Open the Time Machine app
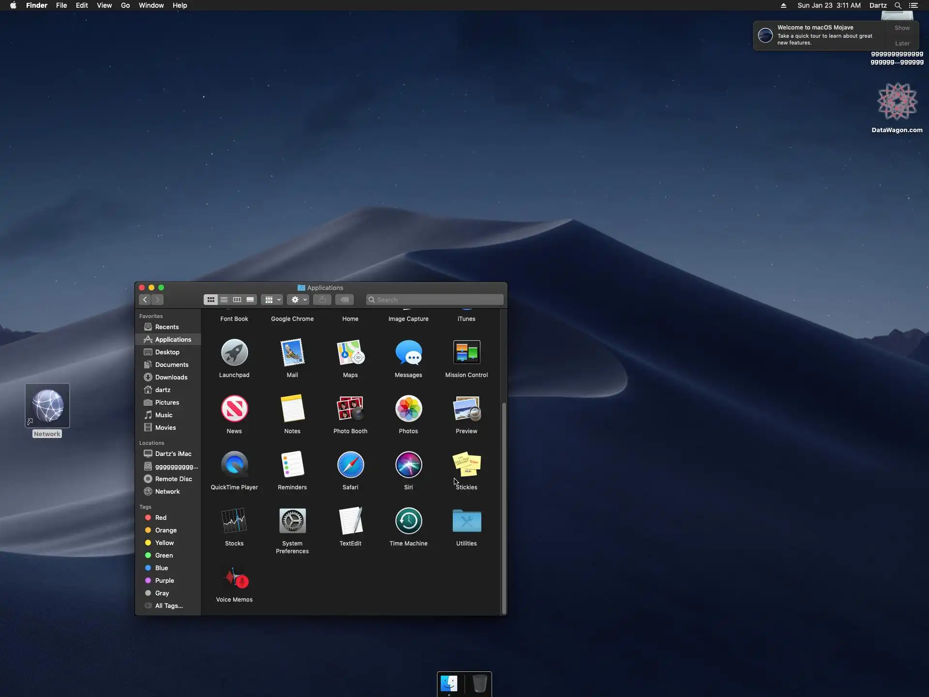This screenshot has height=697, width=929. point(408,521)
